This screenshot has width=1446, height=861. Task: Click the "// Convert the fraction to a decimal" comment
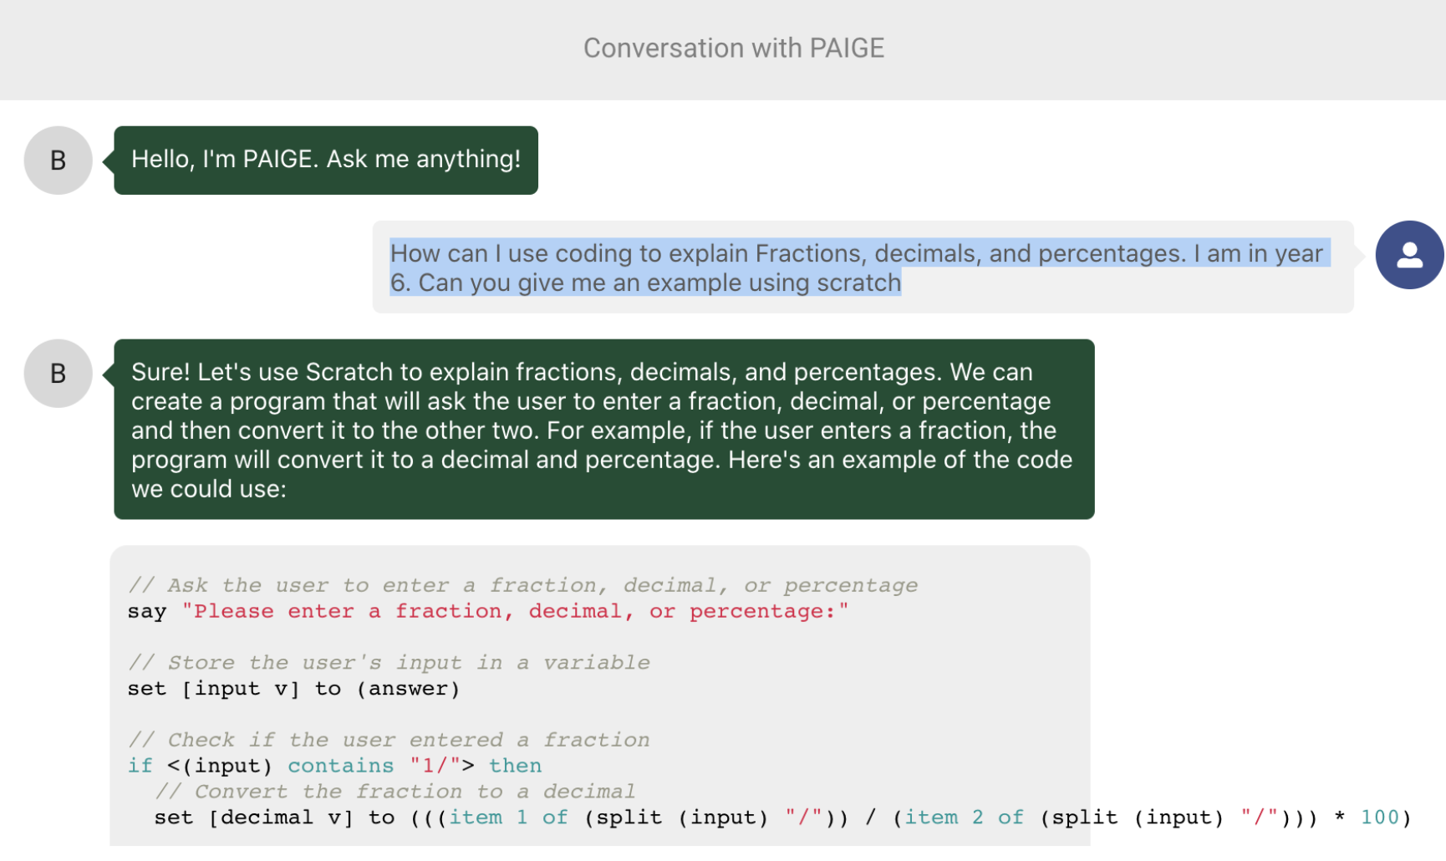[395, 792]
